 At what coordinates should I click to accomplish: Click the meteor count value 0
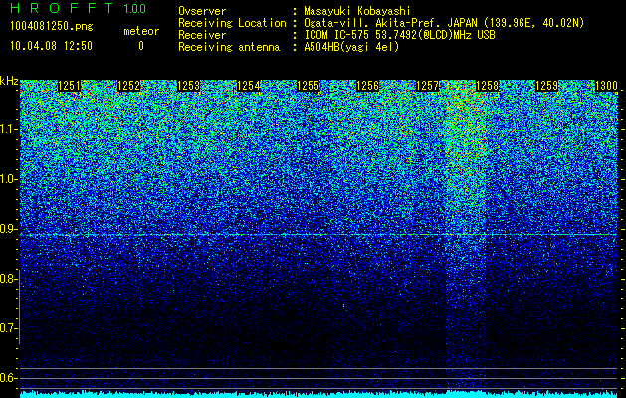click(141, 46)
